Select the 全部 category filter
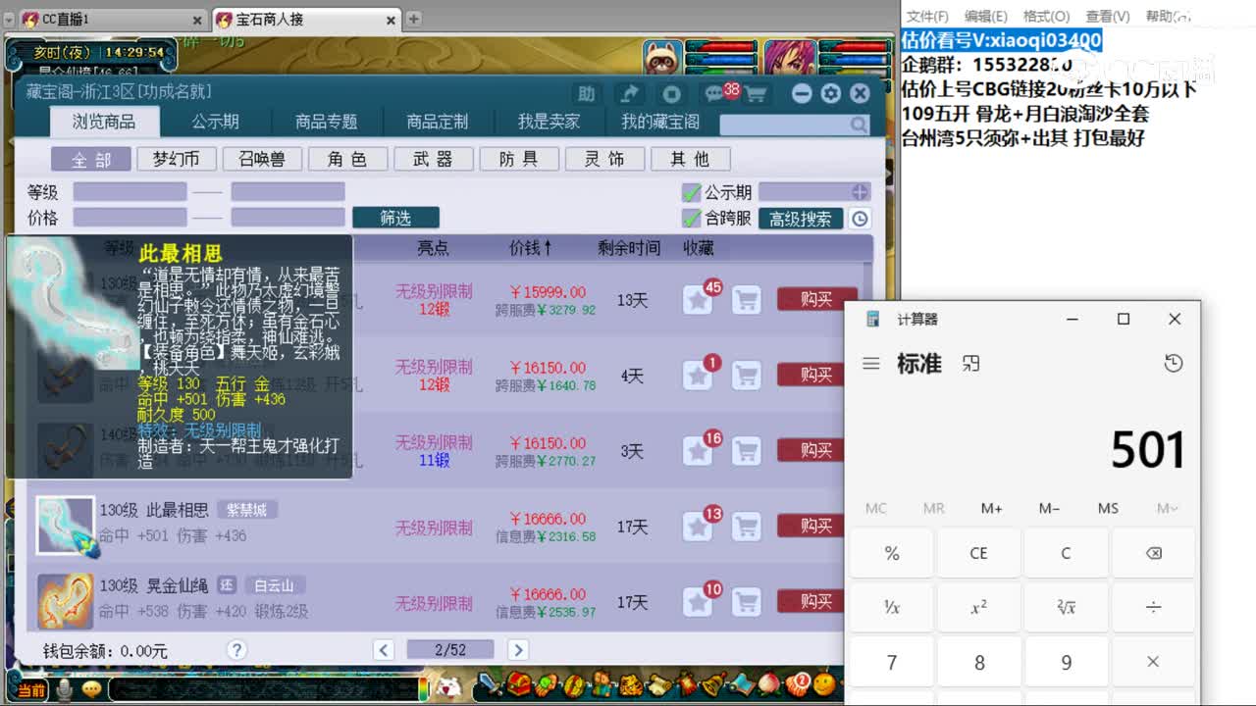 coord(91,159)
